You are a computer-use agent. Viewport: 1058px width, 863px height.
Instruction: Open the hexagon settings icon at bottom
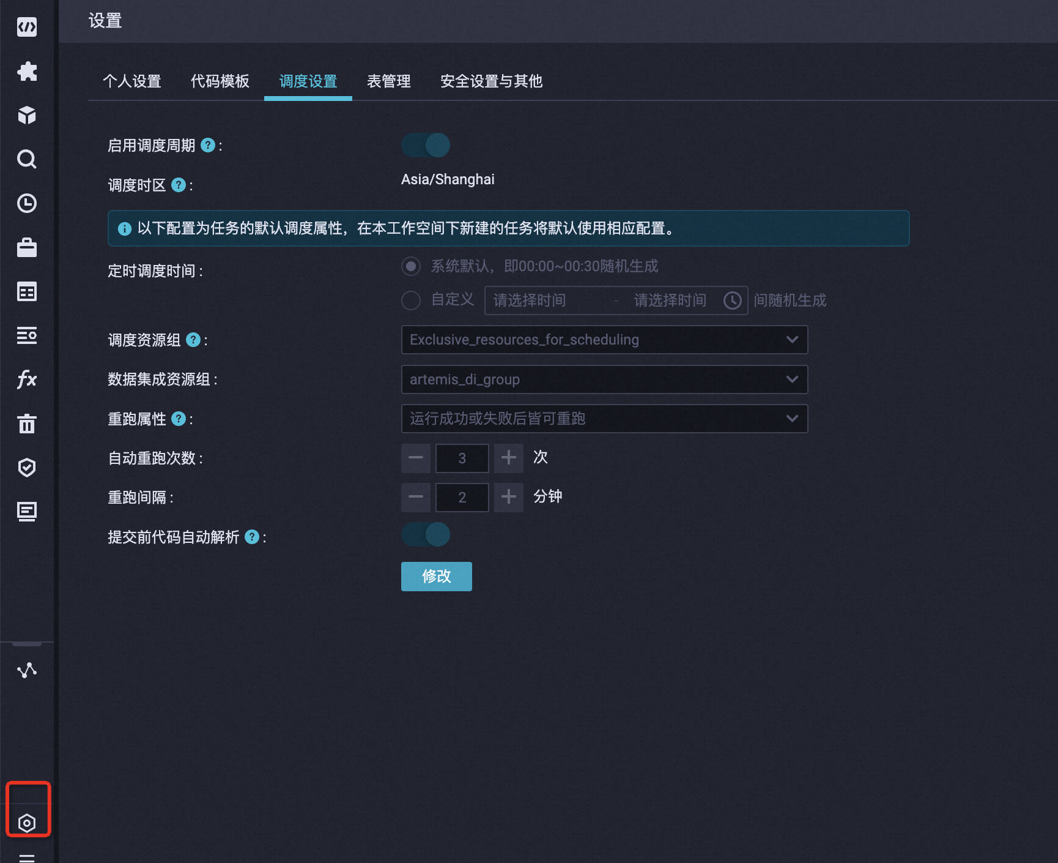27,823
